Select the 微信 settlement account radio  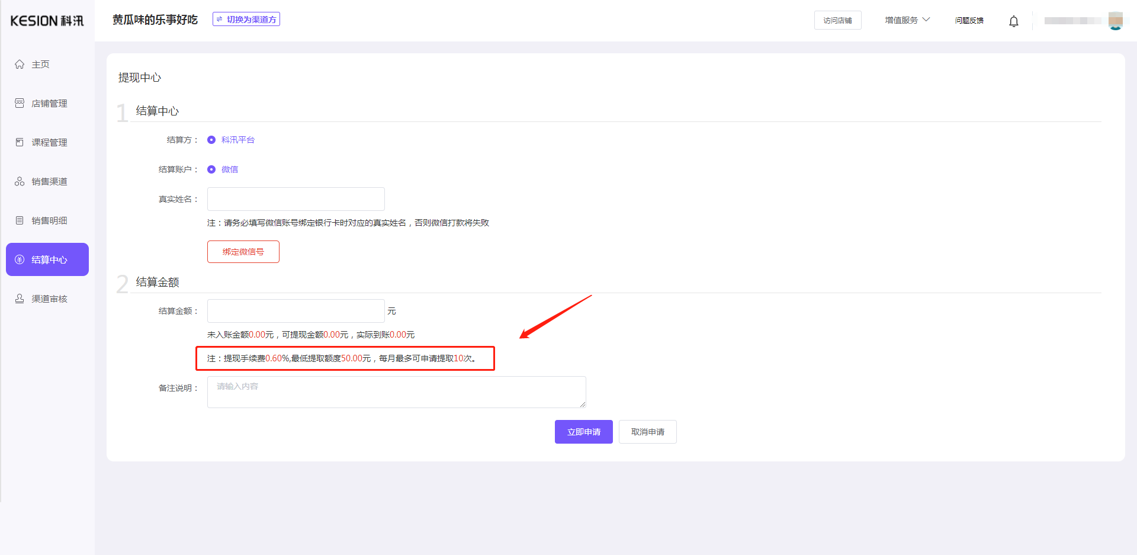(211, 170)
